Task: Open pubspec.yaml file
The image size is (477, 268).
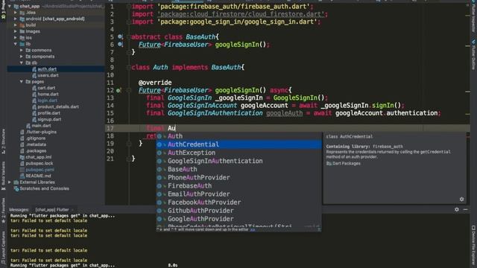Action: click(x=40, y=170)
